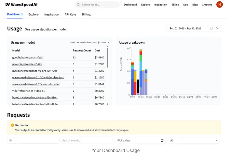This screenshot has width=230, height=155.
Task: Click the $1.2500 cost cell
Action: (x=100, y=64)
